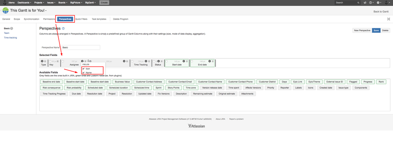Image resolution: width=393 pixels, height=153 pixels.
Task: Select the radio button on the Assignee column
Action: [63, 61]
